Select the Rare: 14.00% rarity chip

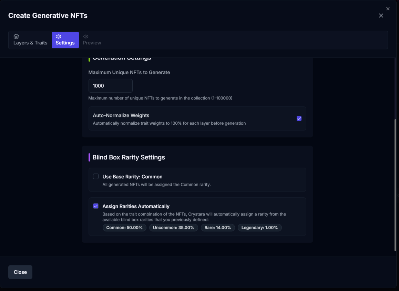218,228
